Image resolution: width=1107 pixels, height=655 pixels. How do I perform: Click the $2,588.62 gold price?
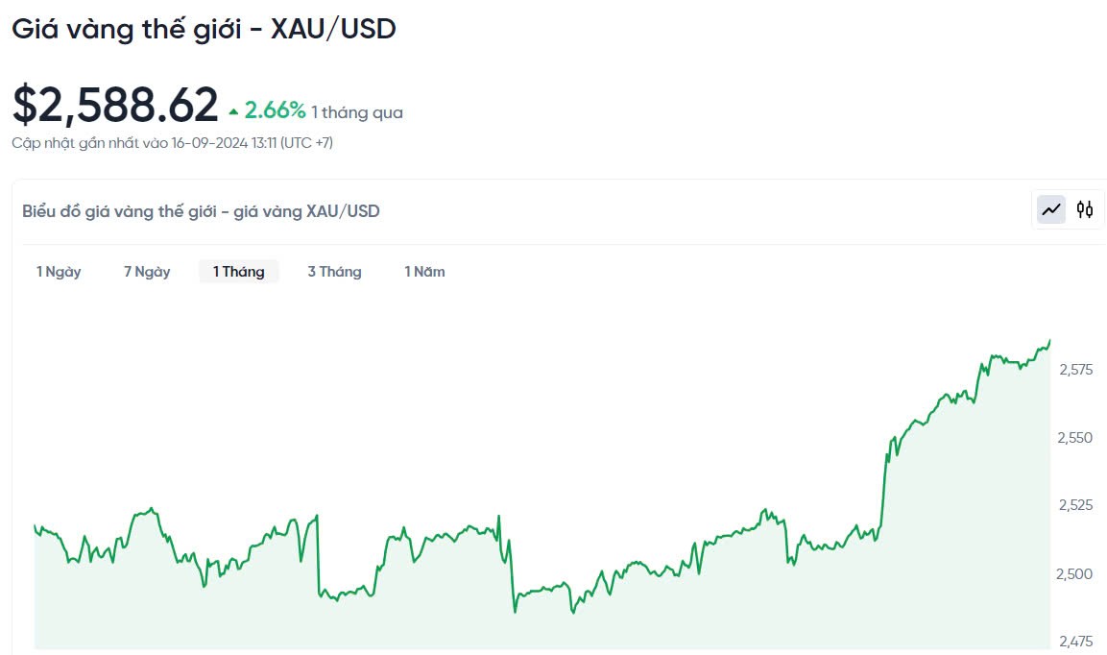click(x=115, y=105)
